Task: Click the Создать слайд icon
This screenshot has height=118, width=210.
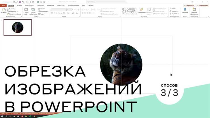Action: tap(26, 10)
